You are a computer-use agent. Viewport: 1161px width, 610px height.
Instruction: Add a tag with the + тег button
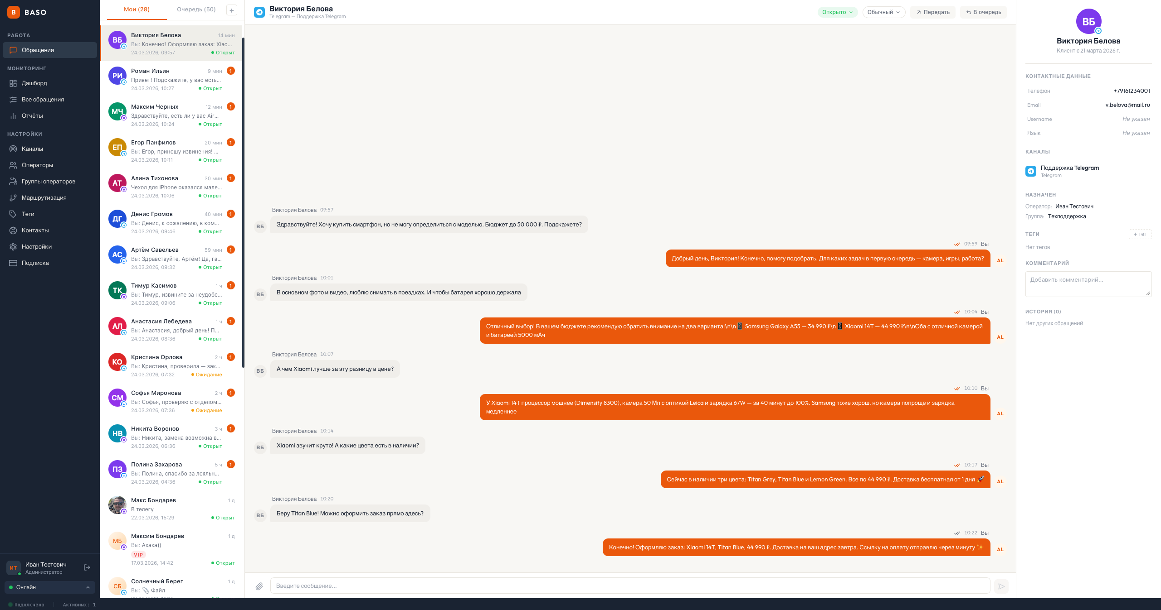pyautogui.click(x=1140, y=234)
